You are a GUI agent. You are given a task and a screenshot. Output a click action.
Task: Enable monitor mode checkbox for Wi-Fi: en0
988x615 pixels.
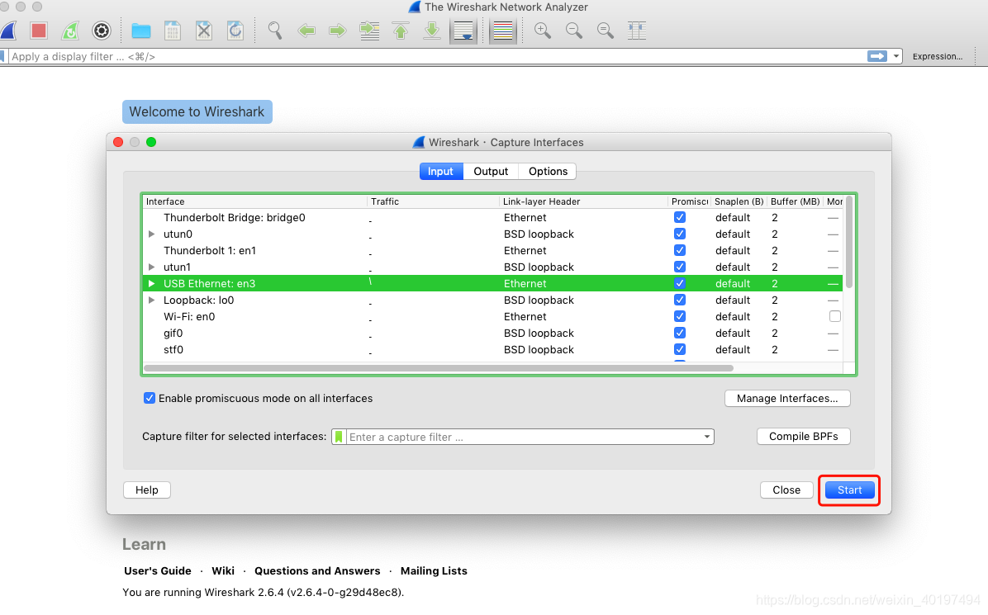pos(835,316)
